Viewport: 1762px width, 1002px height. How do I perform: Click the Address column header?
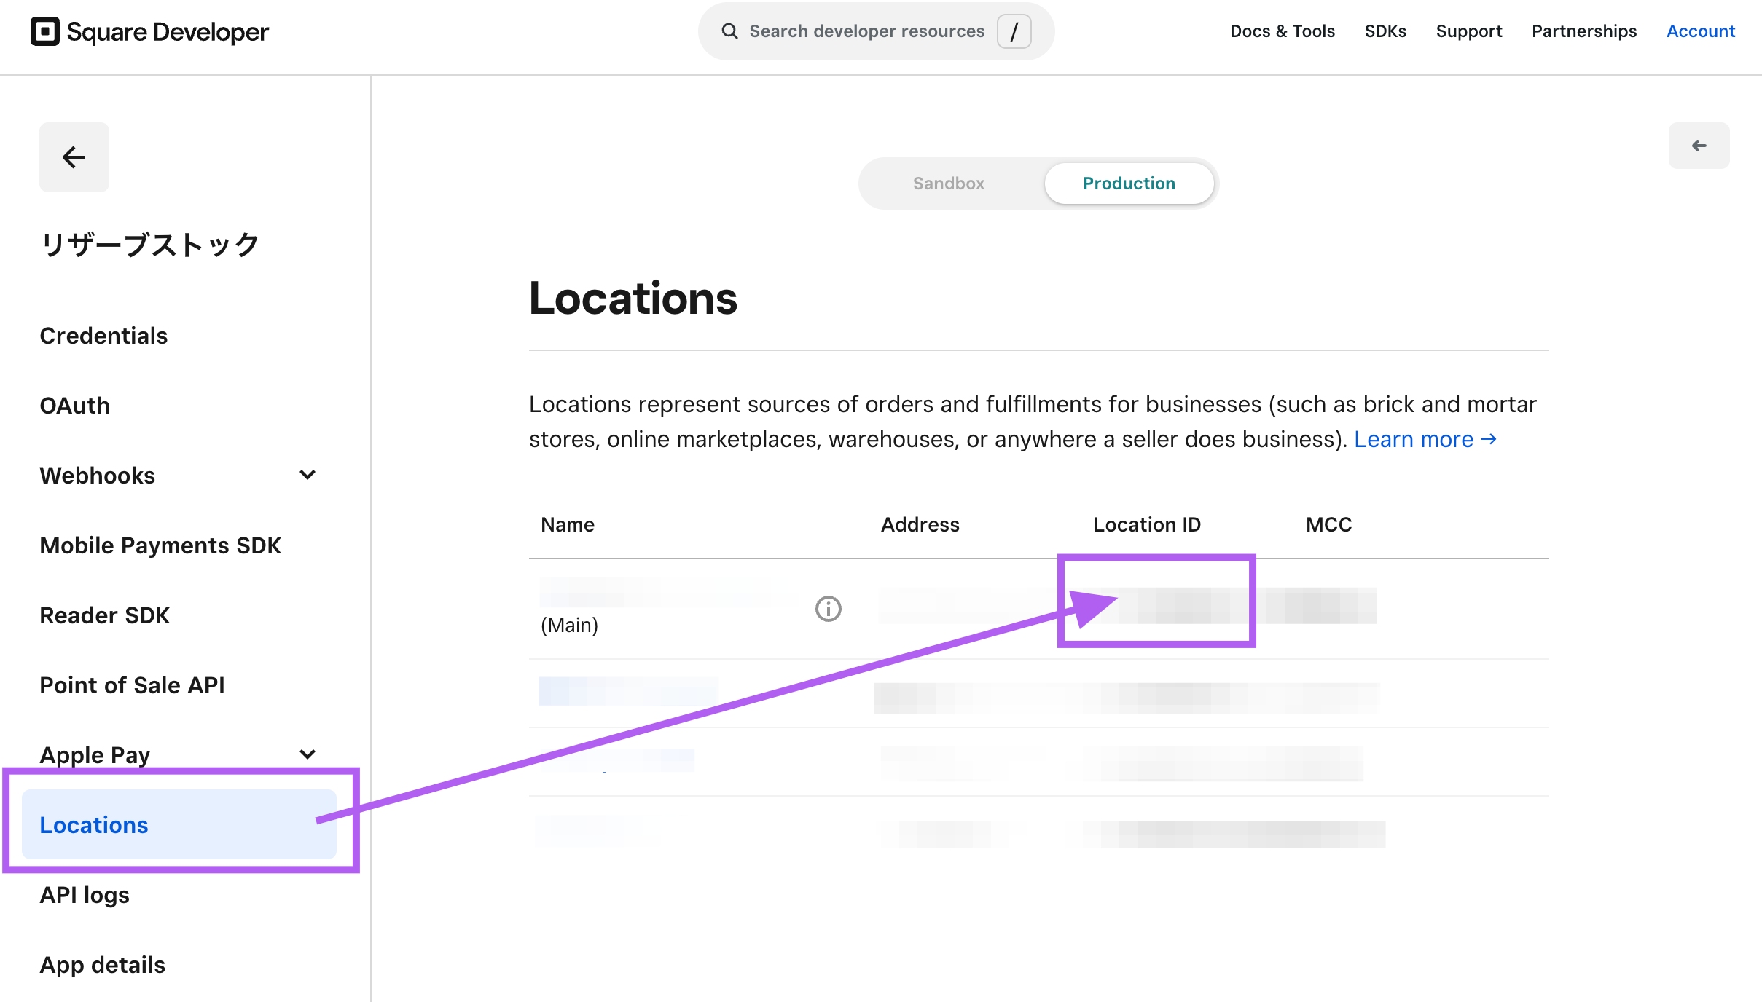click(920, 524)
